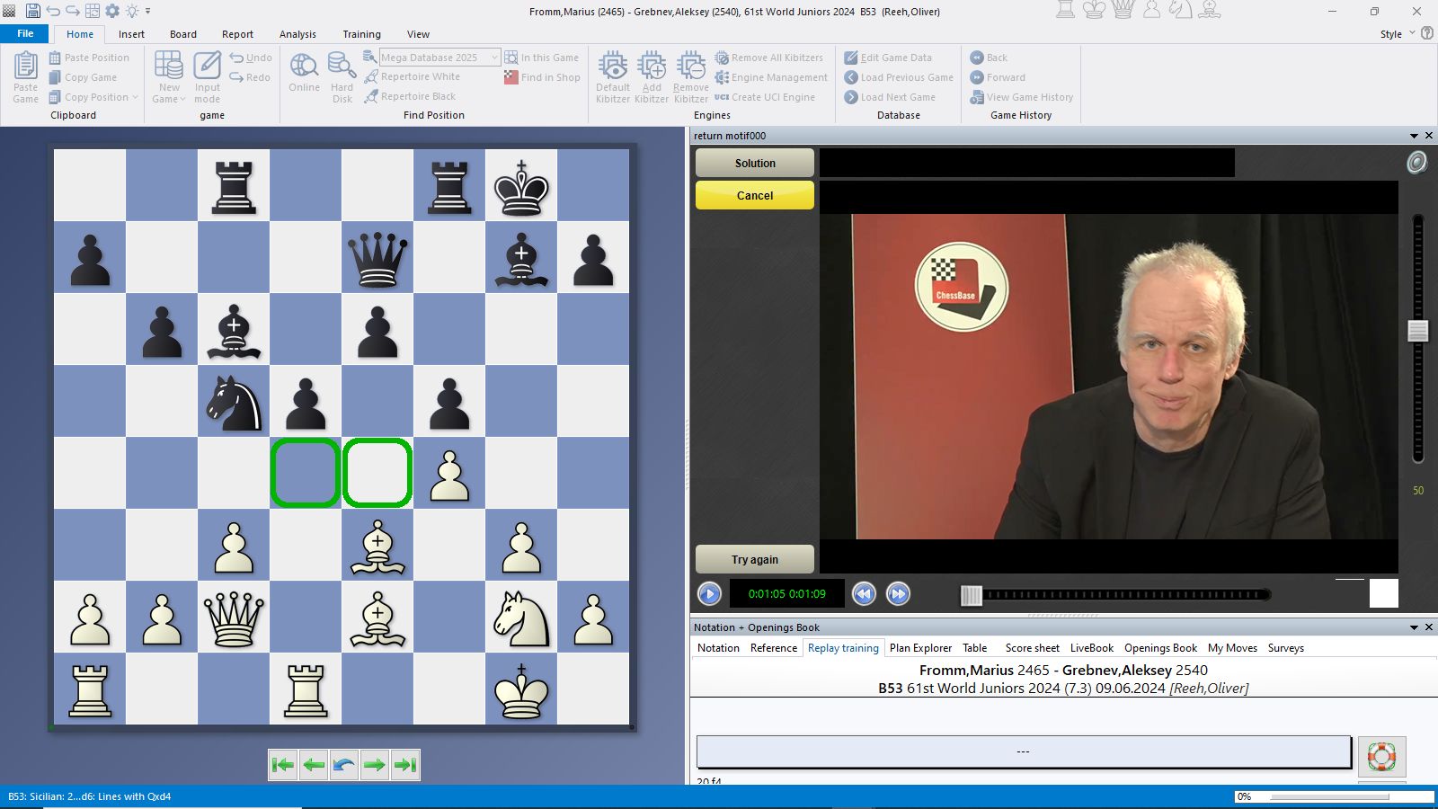The image size is (1438, 809).
Task: Switch to the Plan Explorer tab
Action: coord(920,648)
